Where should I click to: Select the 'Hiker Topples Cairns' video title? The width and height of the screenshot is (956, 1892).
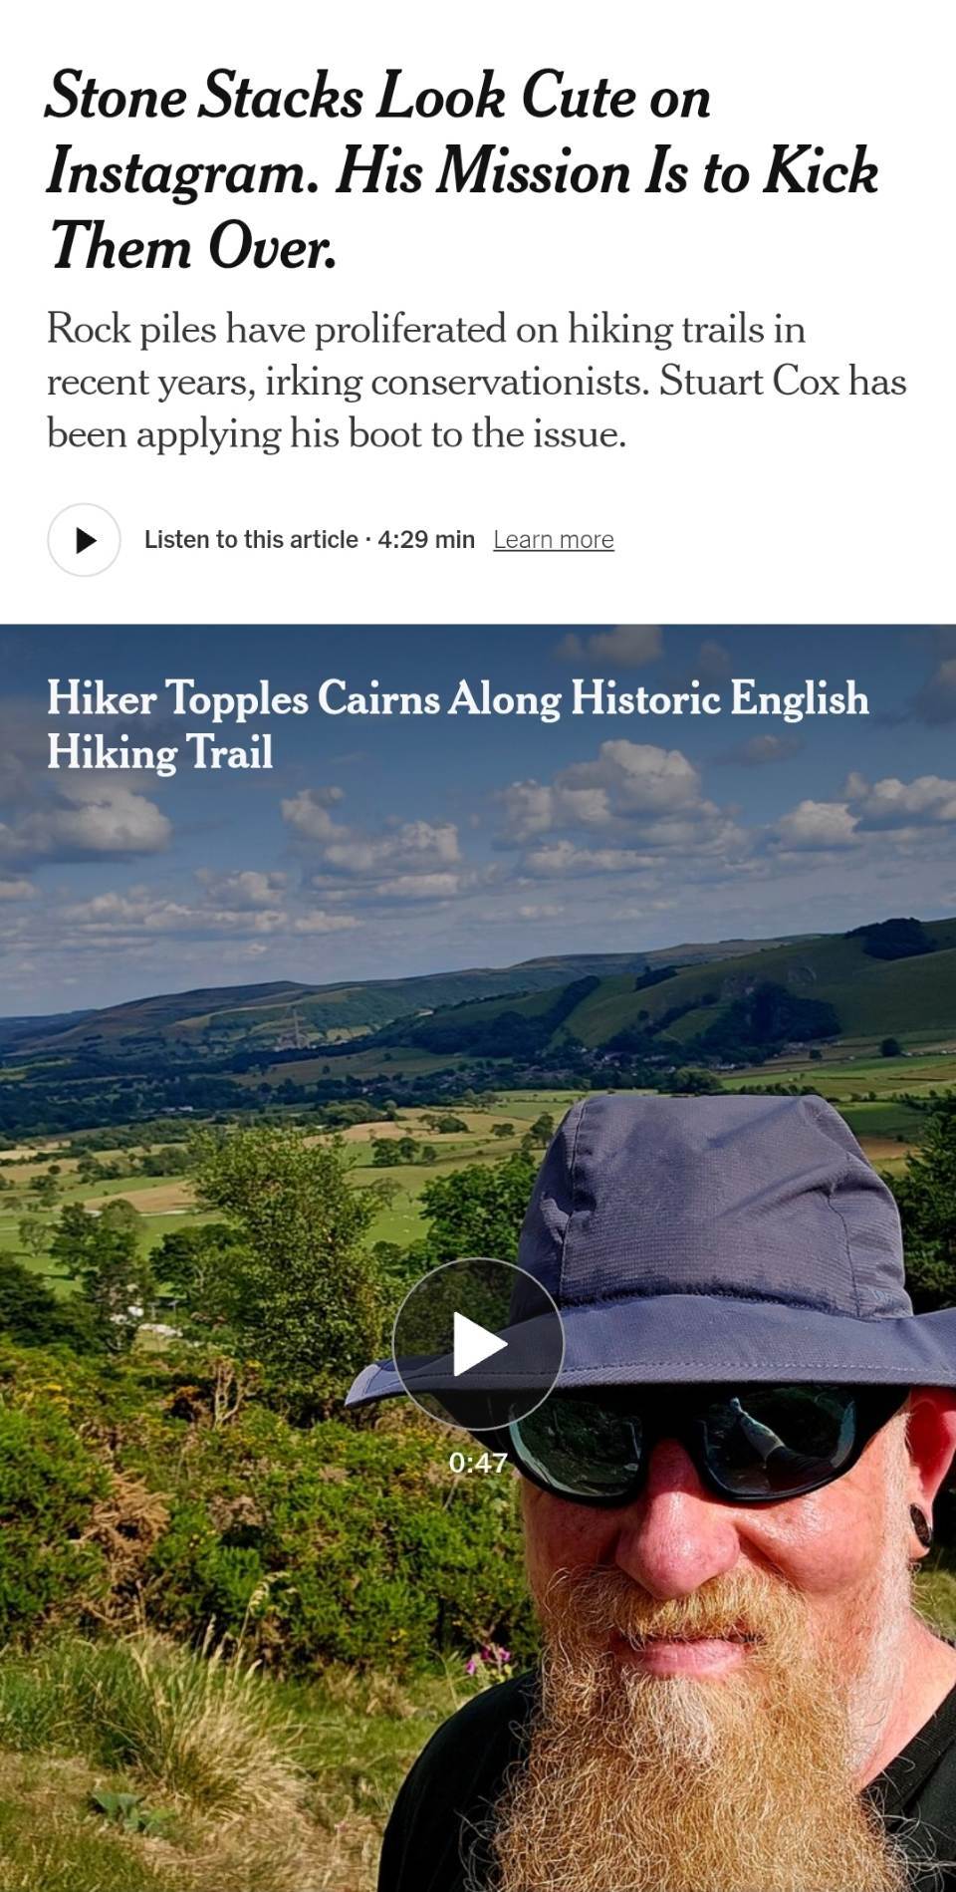click(x=457, y=724)
